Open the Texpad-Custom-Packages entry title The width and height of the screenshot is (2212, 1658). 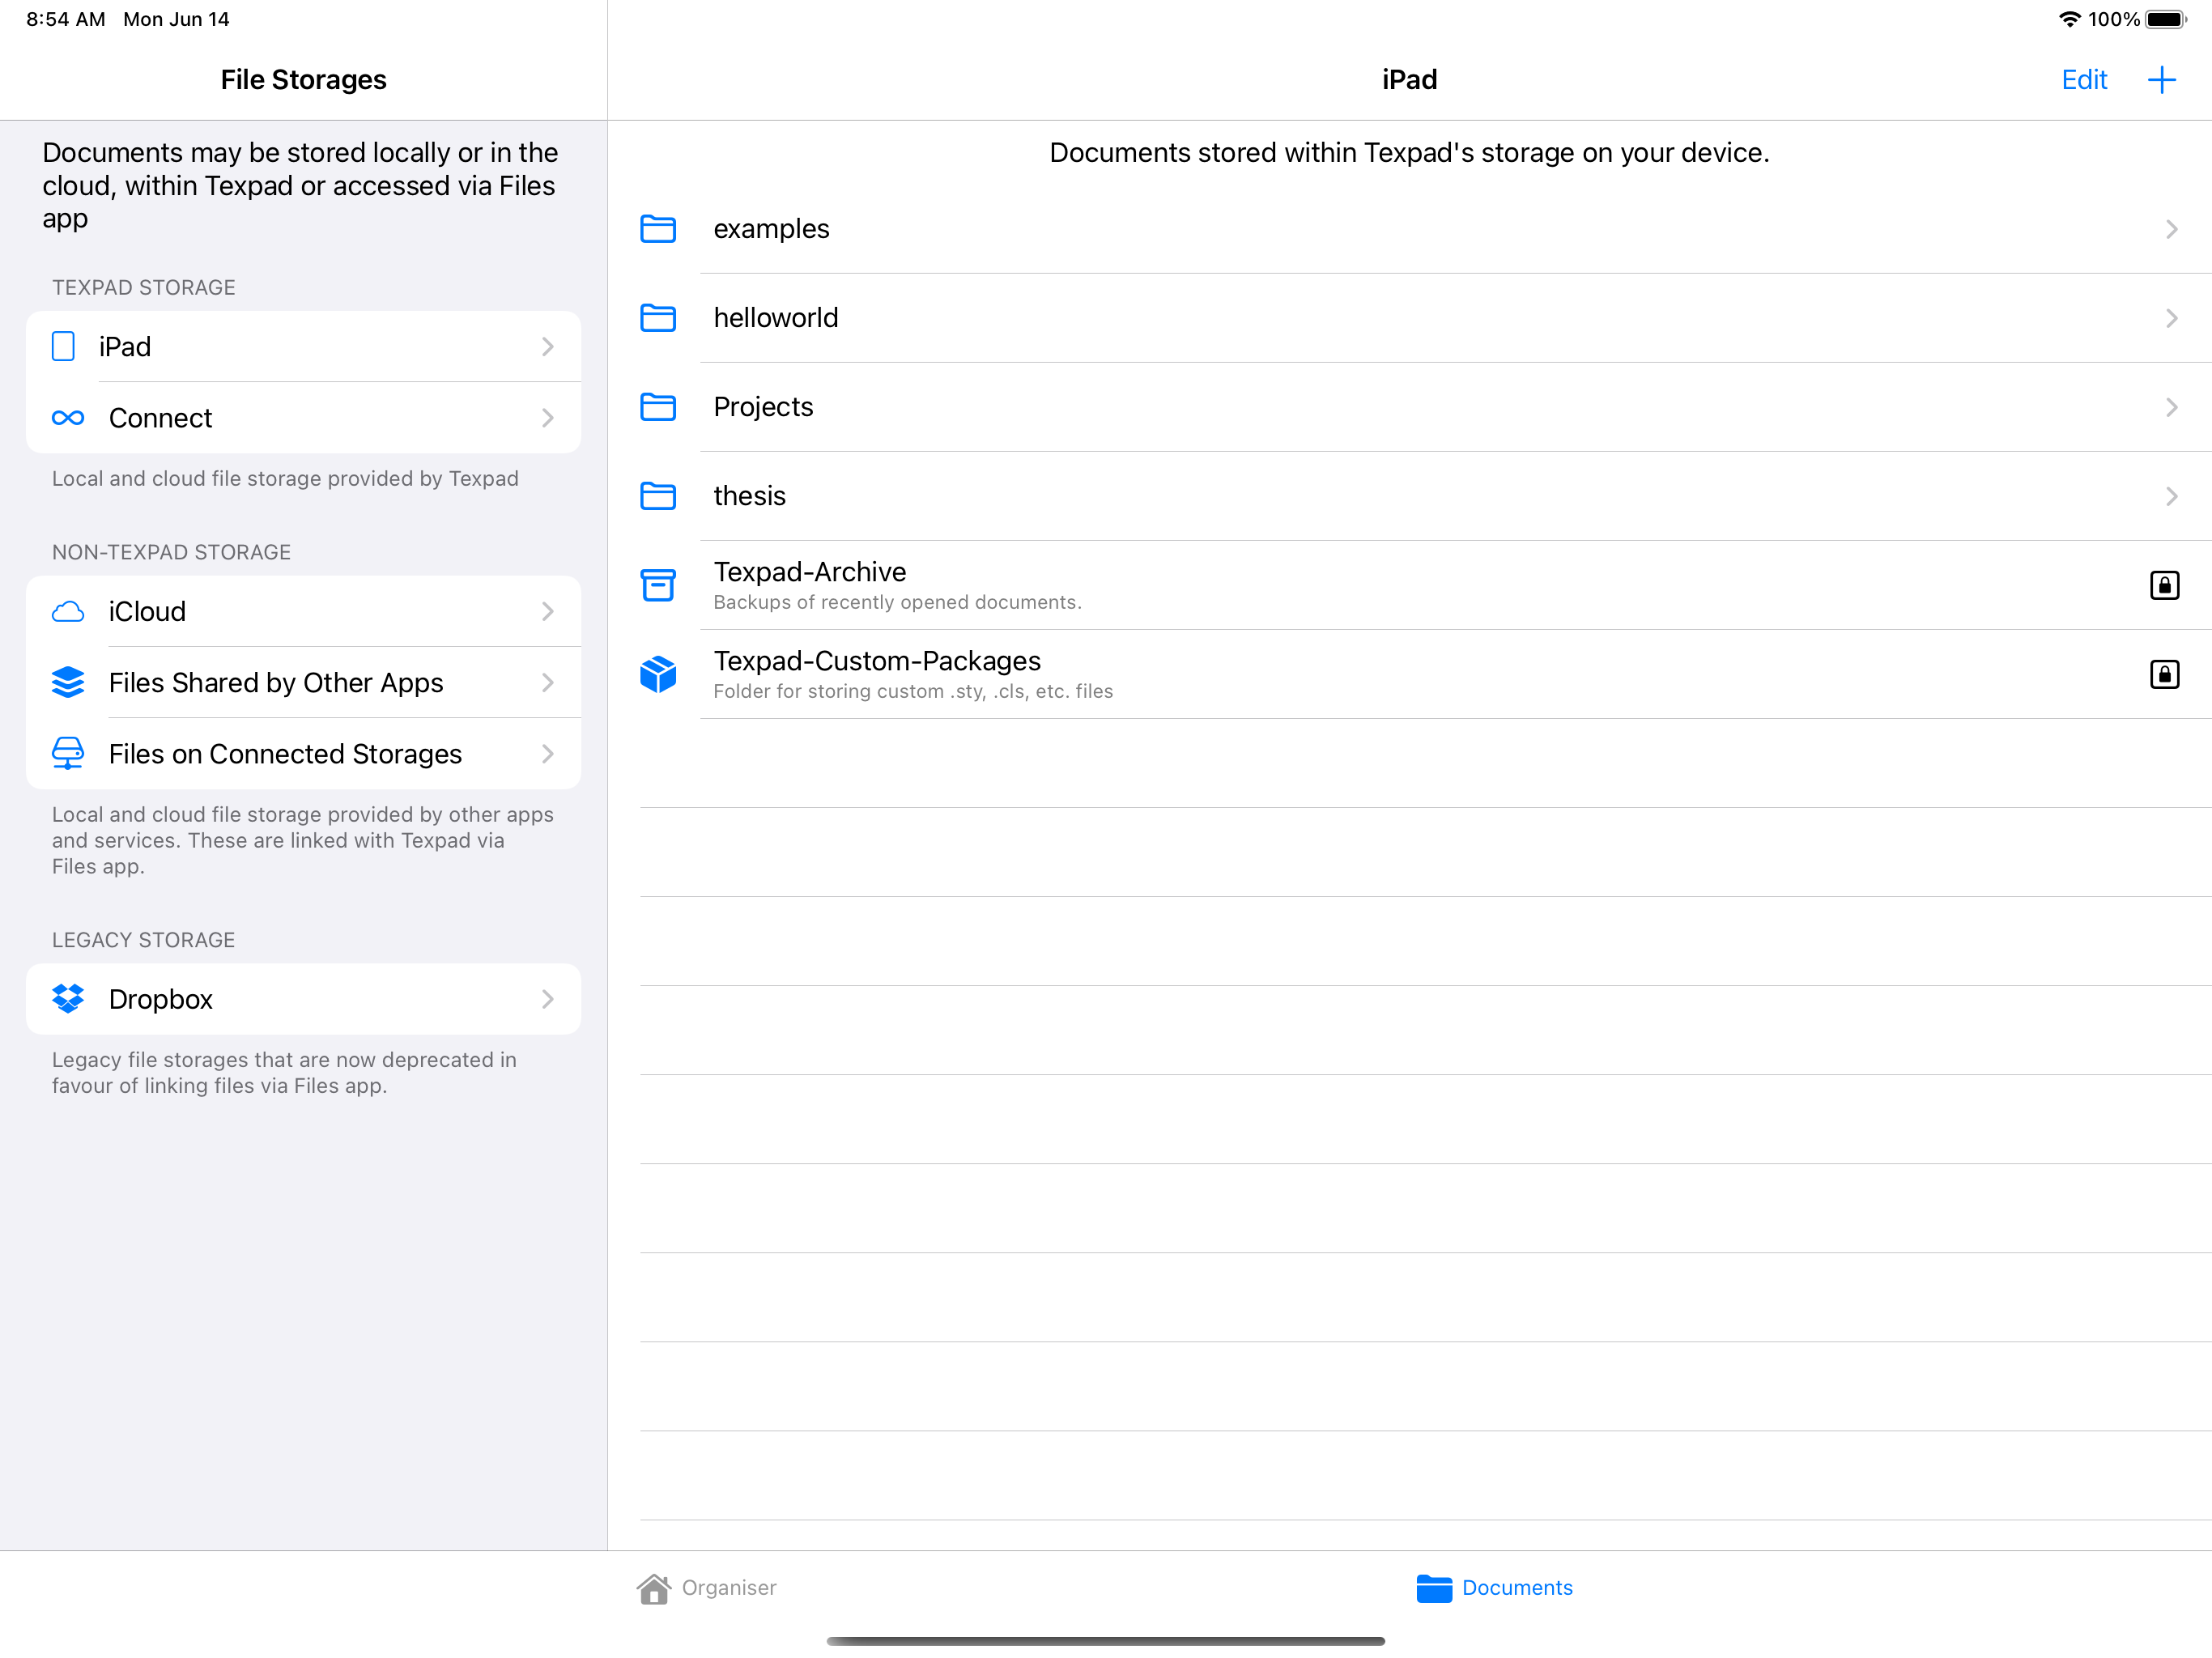877,661
